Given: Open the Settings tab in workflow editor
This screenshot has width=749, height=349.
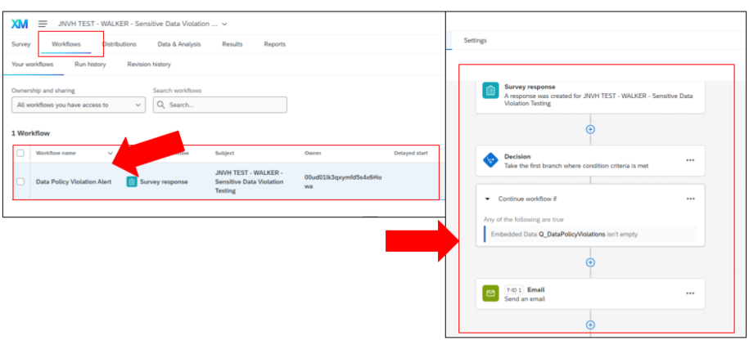Looking at the screenshot, I should [x=476, y=41].
